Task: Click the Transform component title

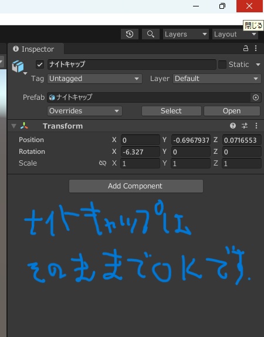Action: [63, 126]
